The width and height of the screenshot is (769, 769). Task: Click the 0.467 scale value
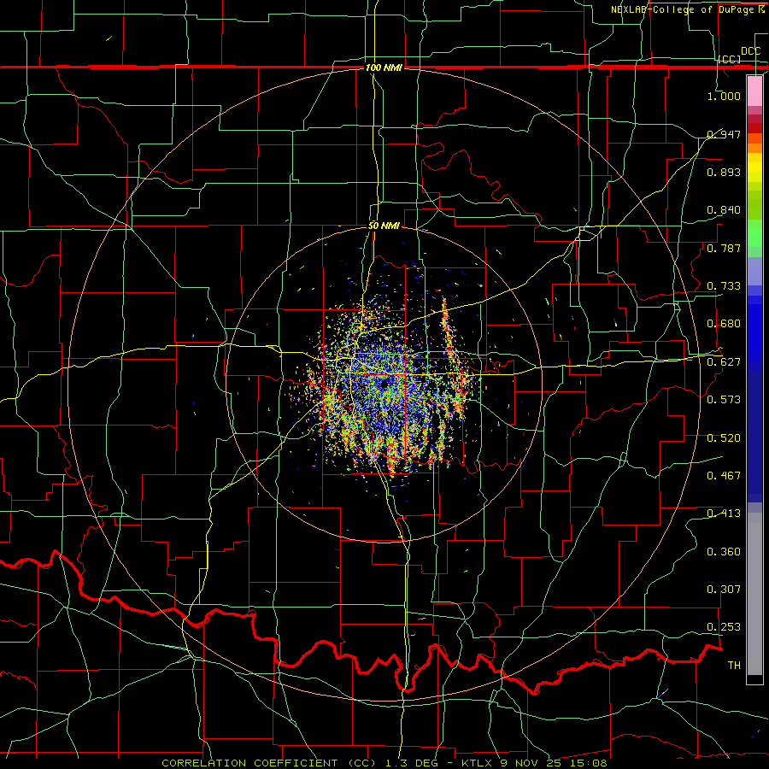tap(724, 475)
